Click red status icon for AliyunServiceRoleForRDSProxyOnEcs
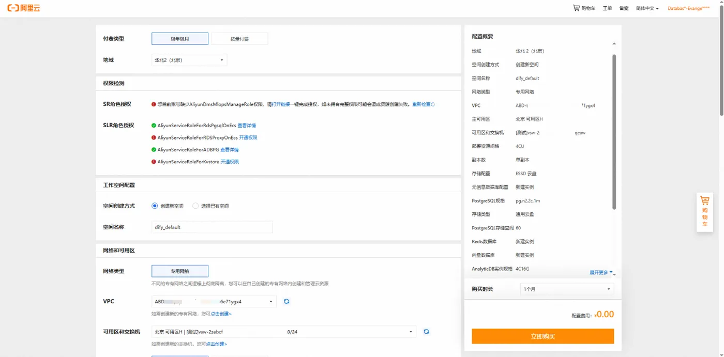724x357 pixels. [154, 137]
